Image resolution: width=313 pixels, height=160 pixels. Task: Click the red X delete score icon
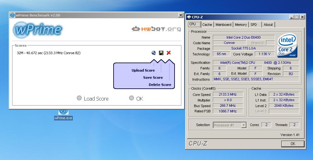click(x=169, y=53)
